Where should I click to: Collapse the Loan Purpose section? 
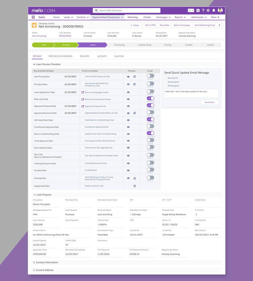coord(34,195)
